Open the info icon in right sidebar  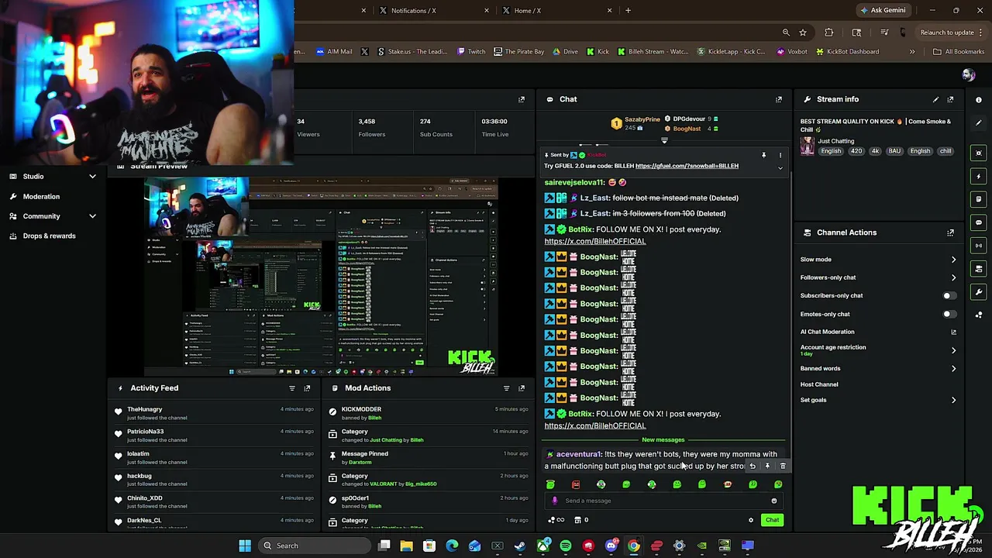tap(979, 99)
